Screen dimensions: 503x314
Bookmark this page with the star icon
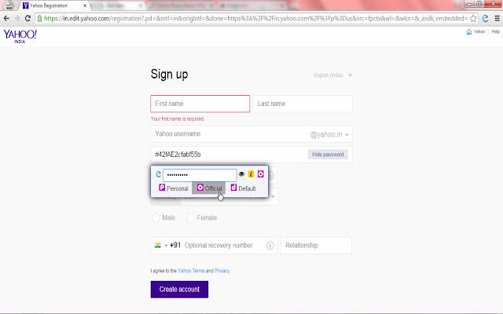pyautogui.click(x=473, y=19)
